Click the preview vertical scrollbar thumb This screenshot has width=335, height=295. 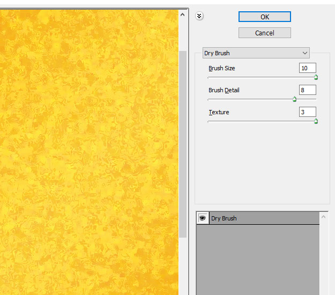pyautogui.click(x=183, y=144)
